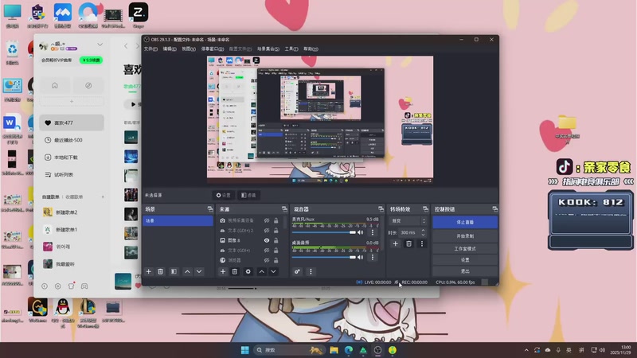This screenshot has width=637, height=358.
Task: Move source down in Sources panel
Action: [273, 271]
